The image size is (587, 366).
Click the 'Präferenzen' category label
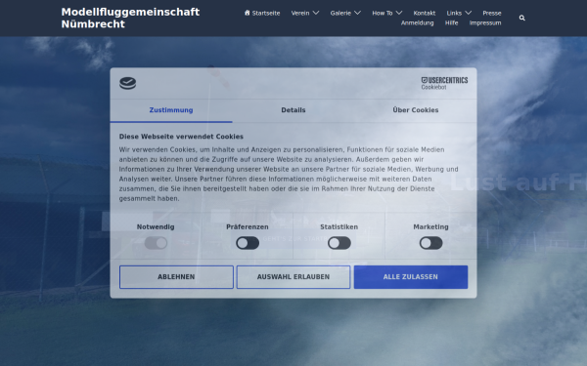[248, 227]
